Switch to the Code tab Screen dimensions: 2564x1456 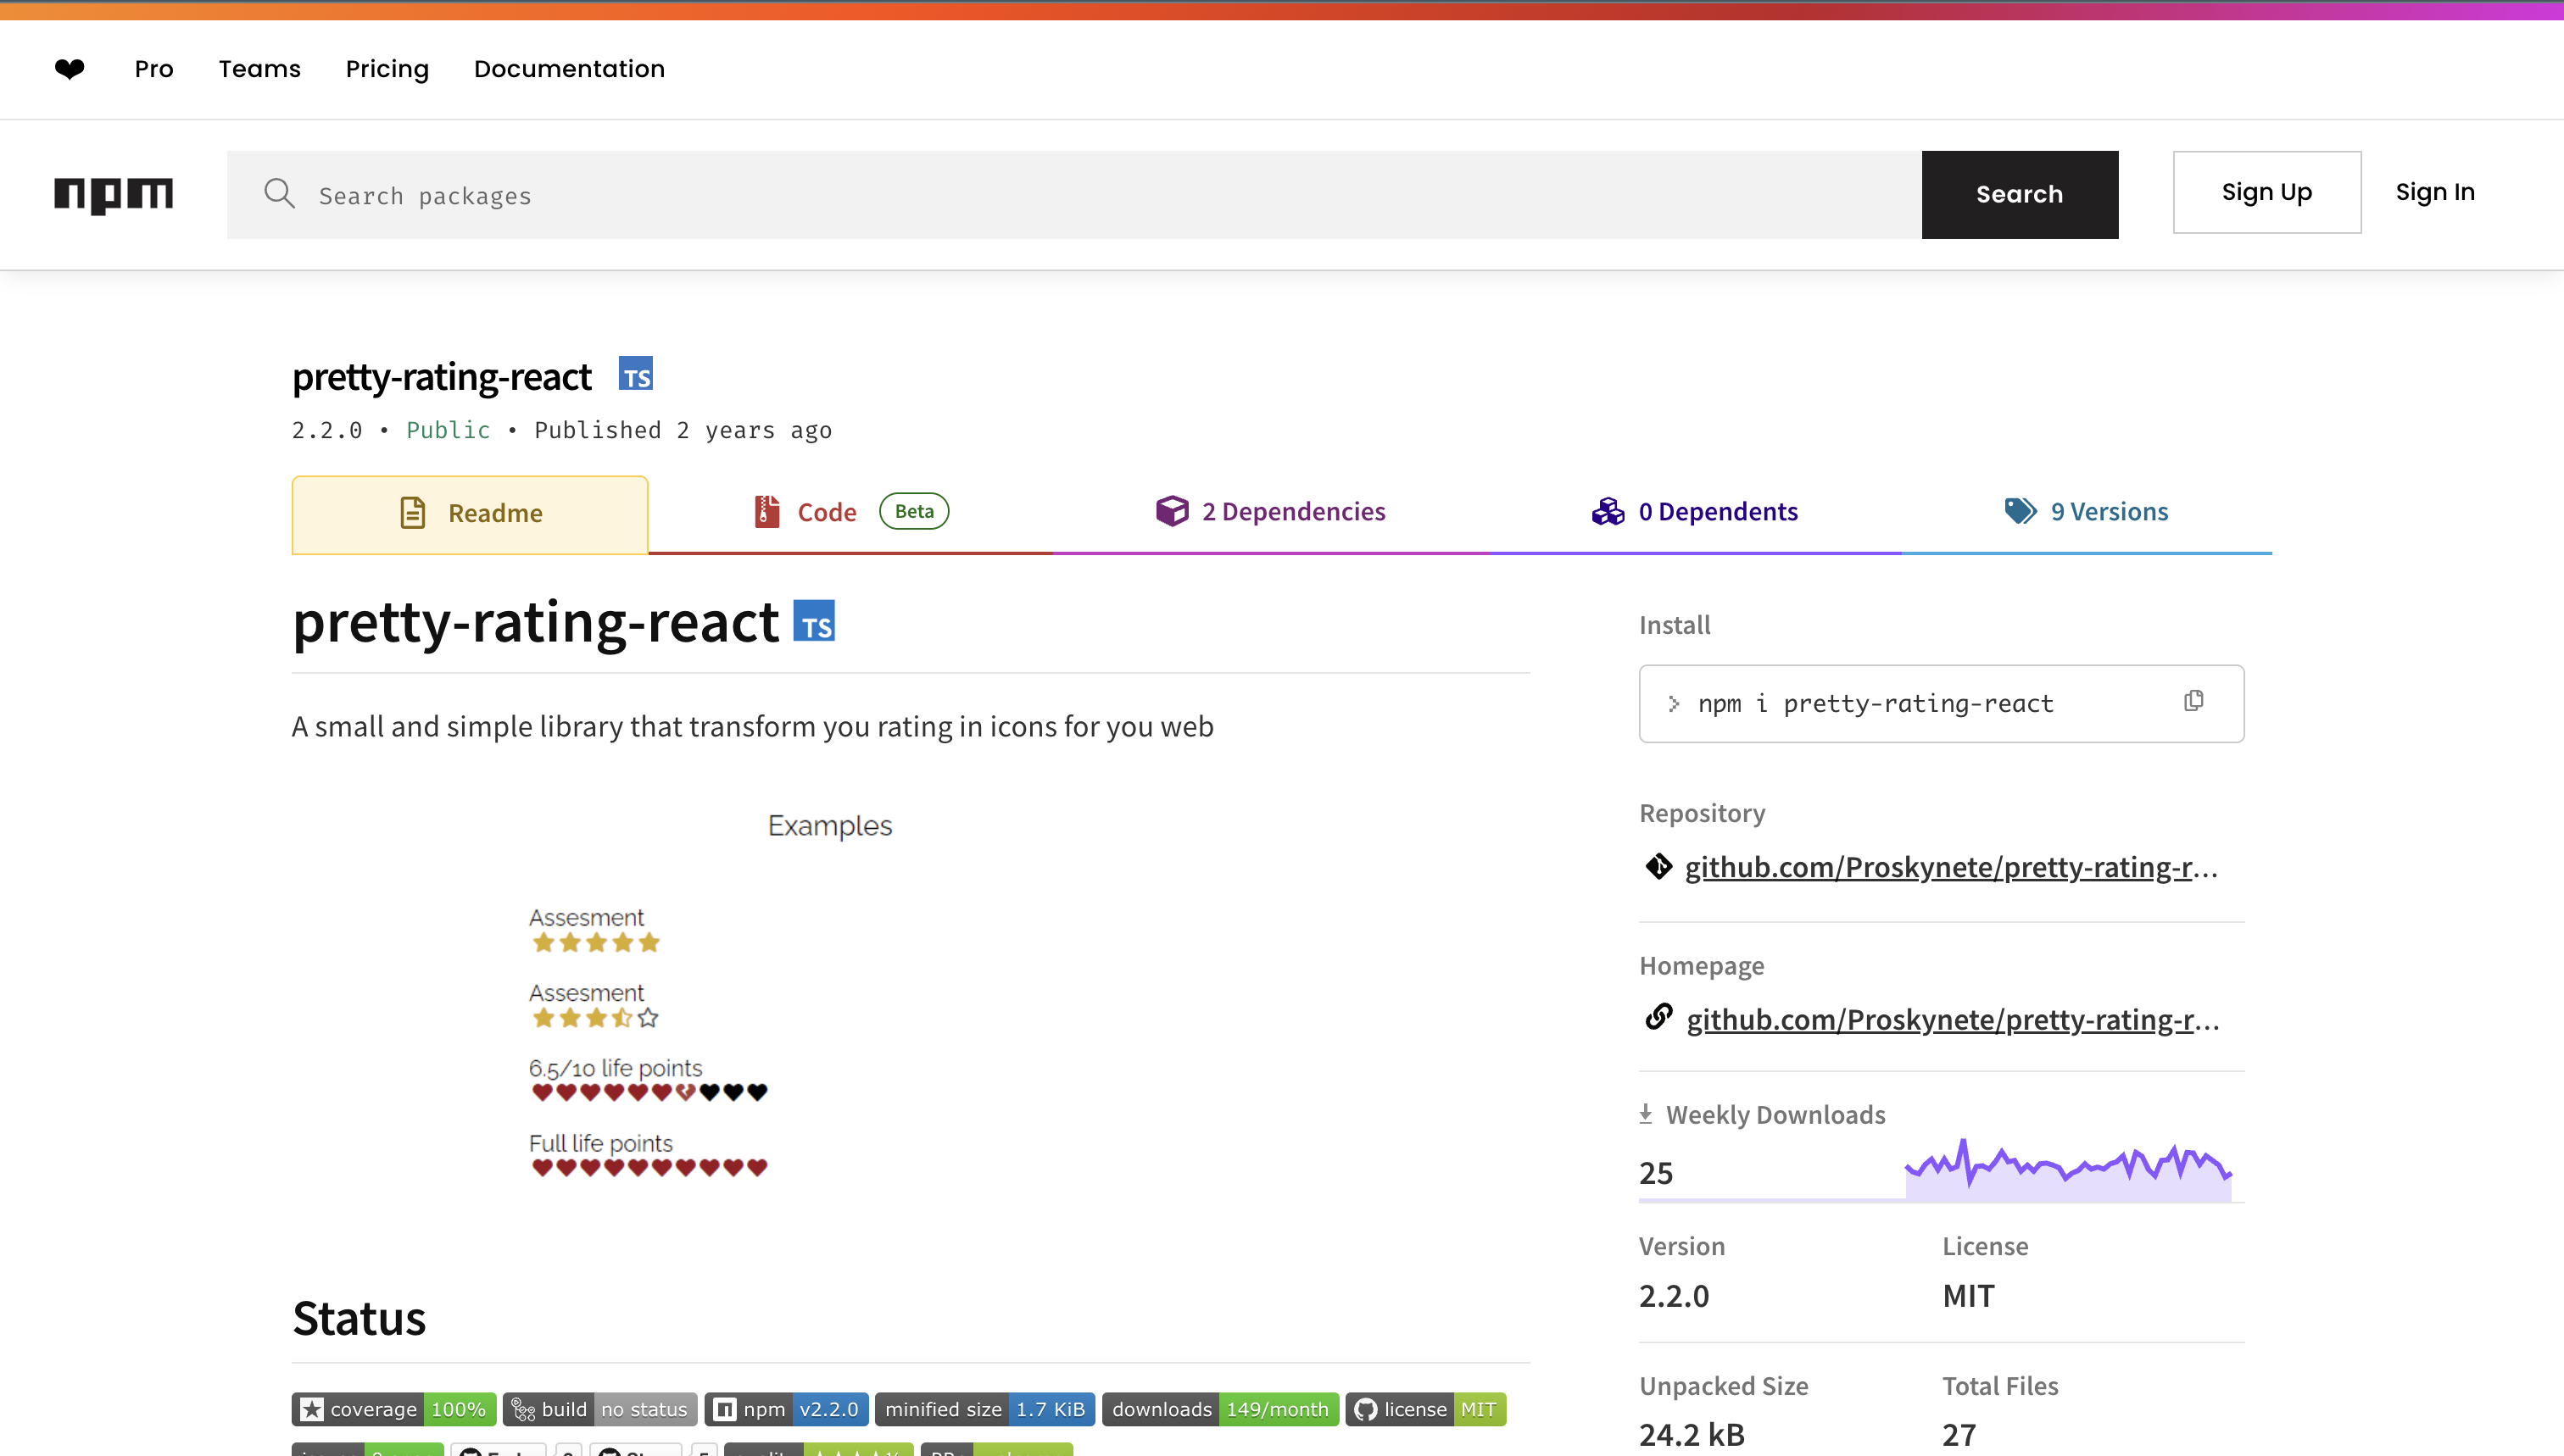(x=850, y=513)
